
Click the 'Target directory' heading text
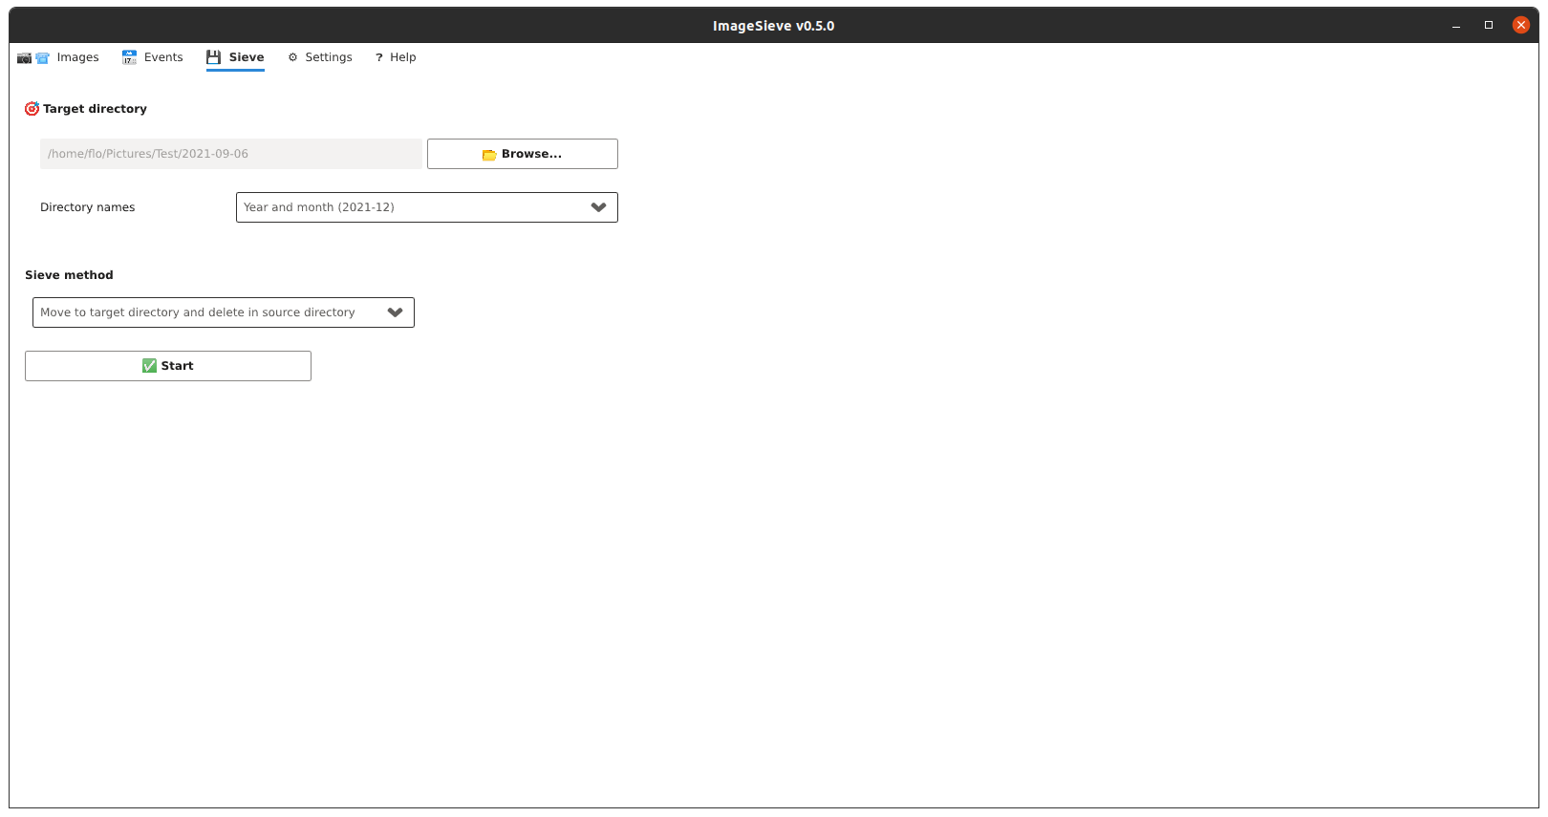[95, 109]
